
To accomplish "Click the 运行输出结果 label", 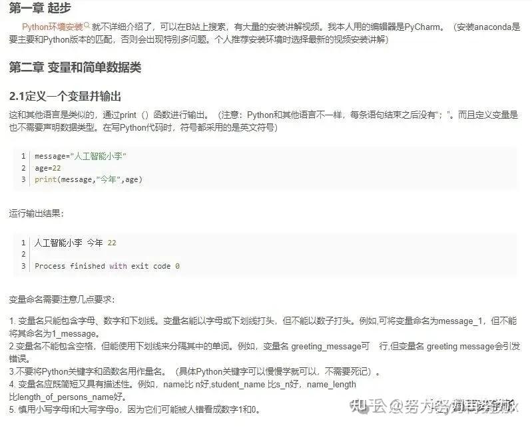I will 37,213.
